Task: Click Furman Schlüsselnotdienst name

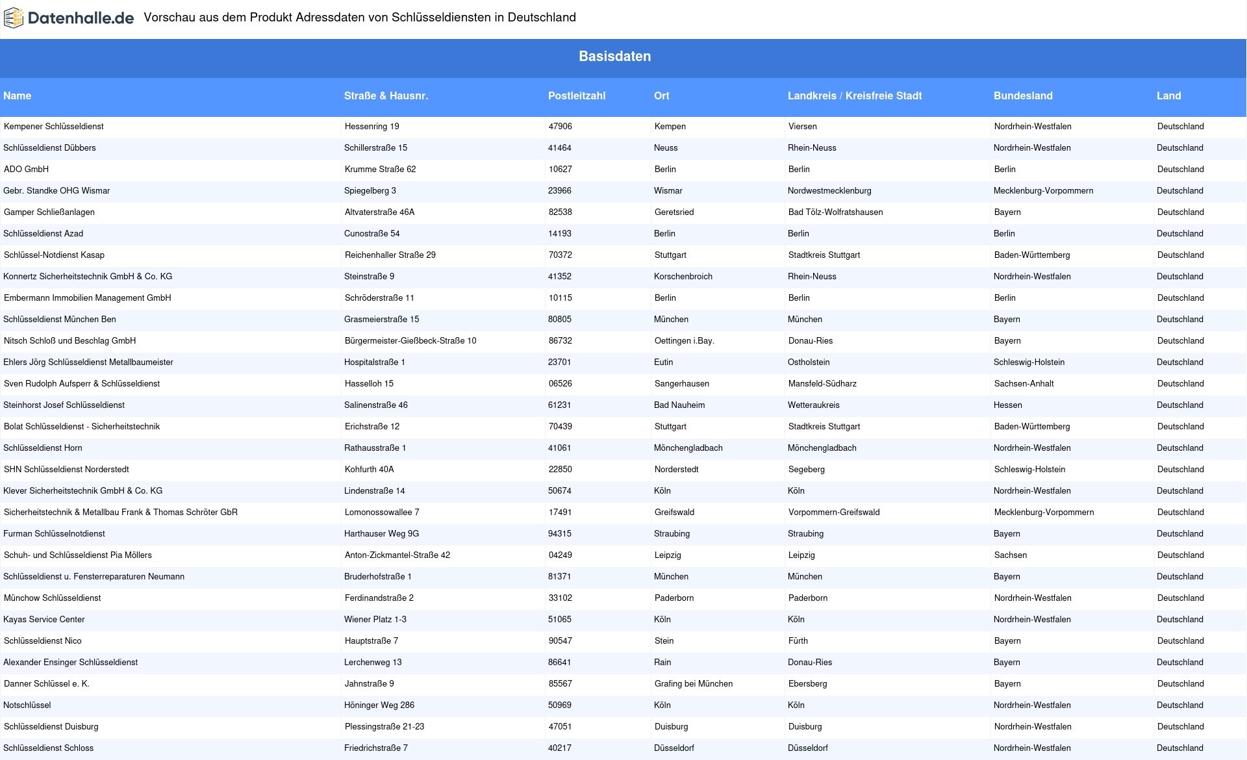Action: (55, 534)
